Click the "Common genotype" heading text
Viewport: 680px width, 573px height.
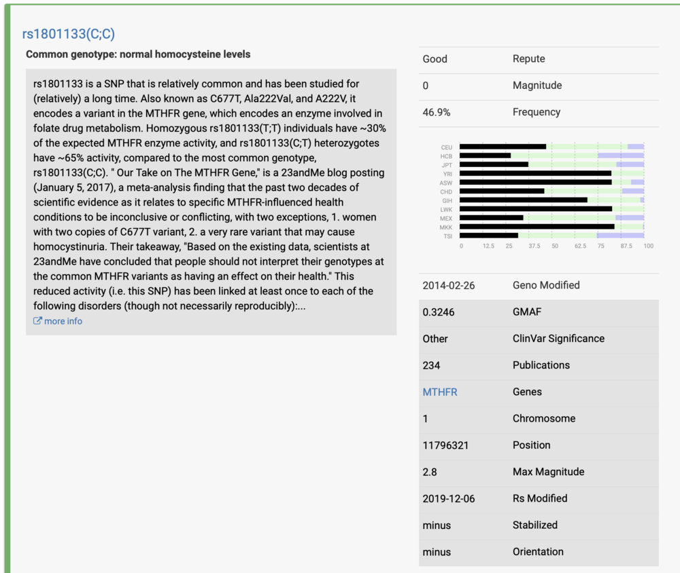(x=138, y=54)
